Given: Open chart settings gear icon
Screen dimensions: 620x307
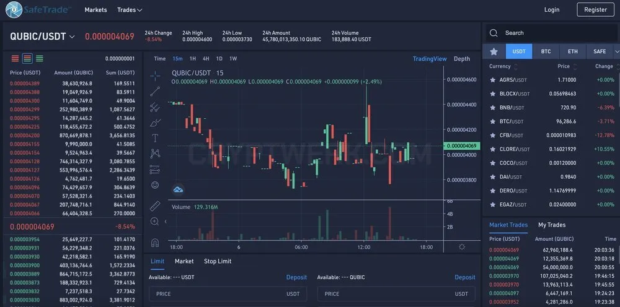Looking at the screenshot, I should [x=462, y=247].
